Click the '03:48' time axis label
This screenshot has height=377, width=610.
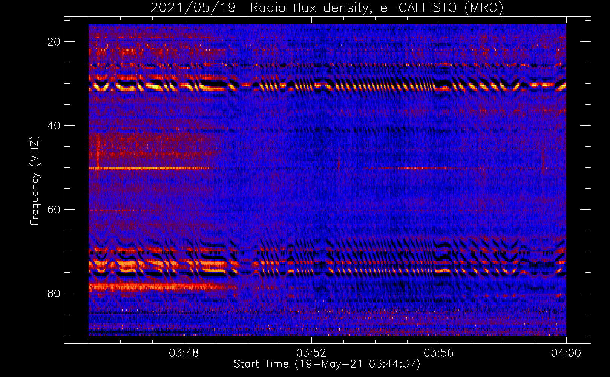[184, 353]
